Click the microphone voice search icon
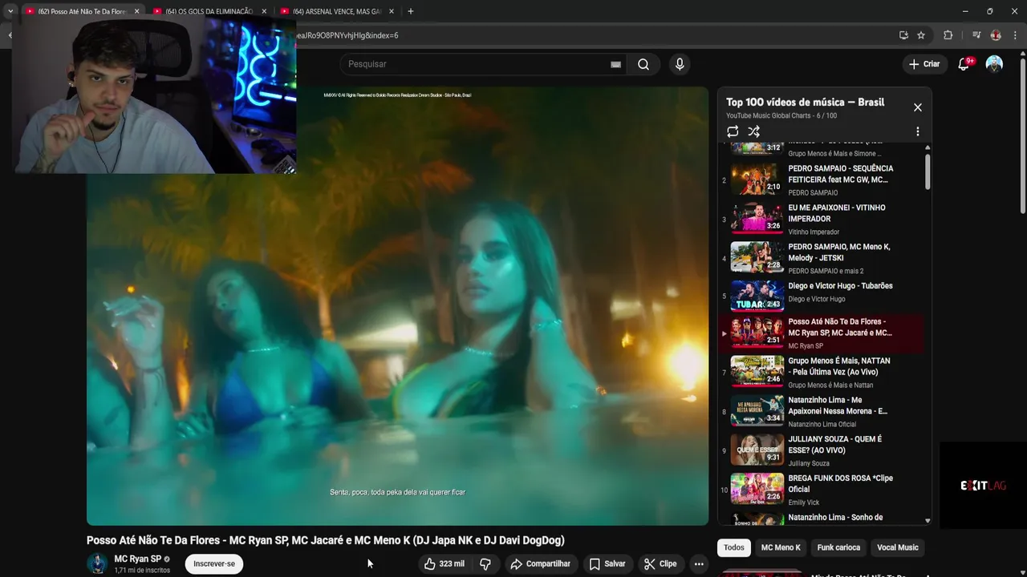 pyautogui.click(x=680, y=64)
